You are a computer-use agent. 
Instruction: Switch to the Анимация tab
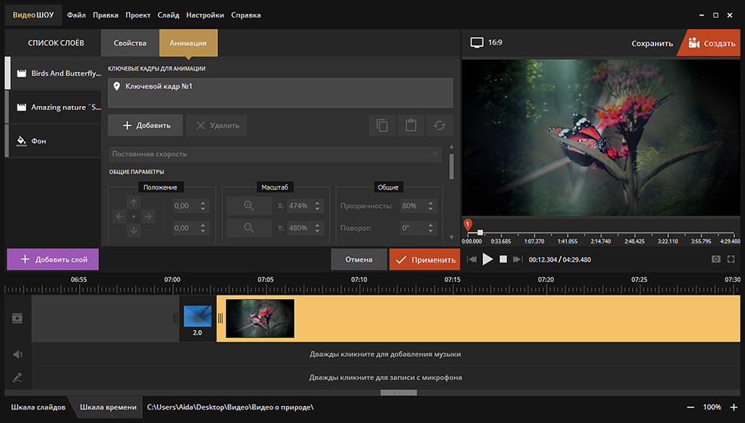(188, 43)
